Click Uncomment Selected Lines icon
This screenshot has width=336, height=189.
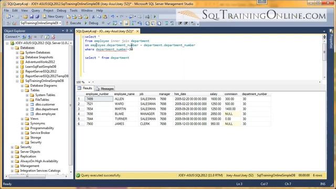(x=172, y=23)
